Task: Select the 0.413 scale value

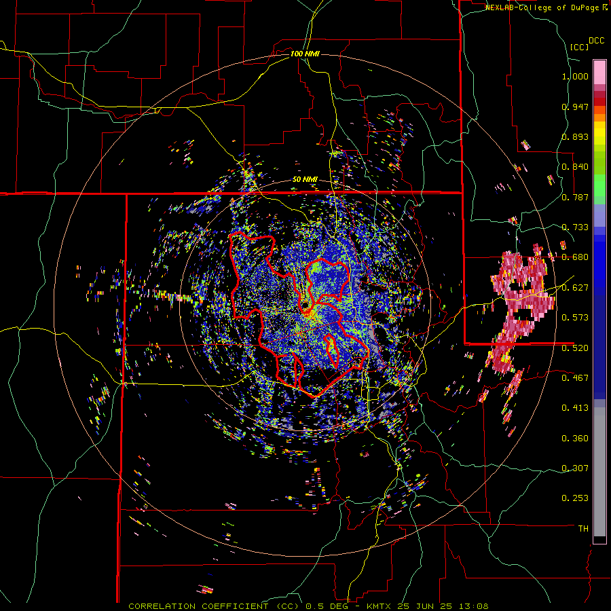Action: coord(575,408)
